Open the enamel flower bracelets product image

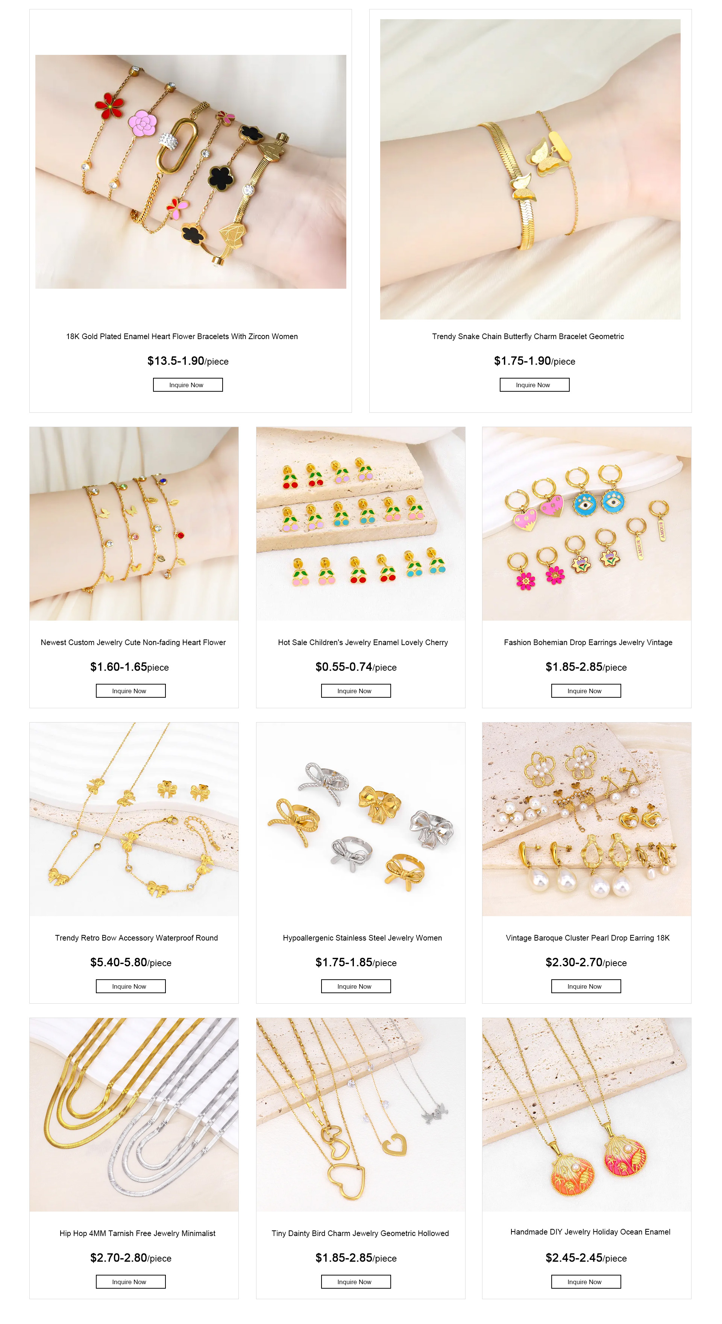[x=191, y=172]
